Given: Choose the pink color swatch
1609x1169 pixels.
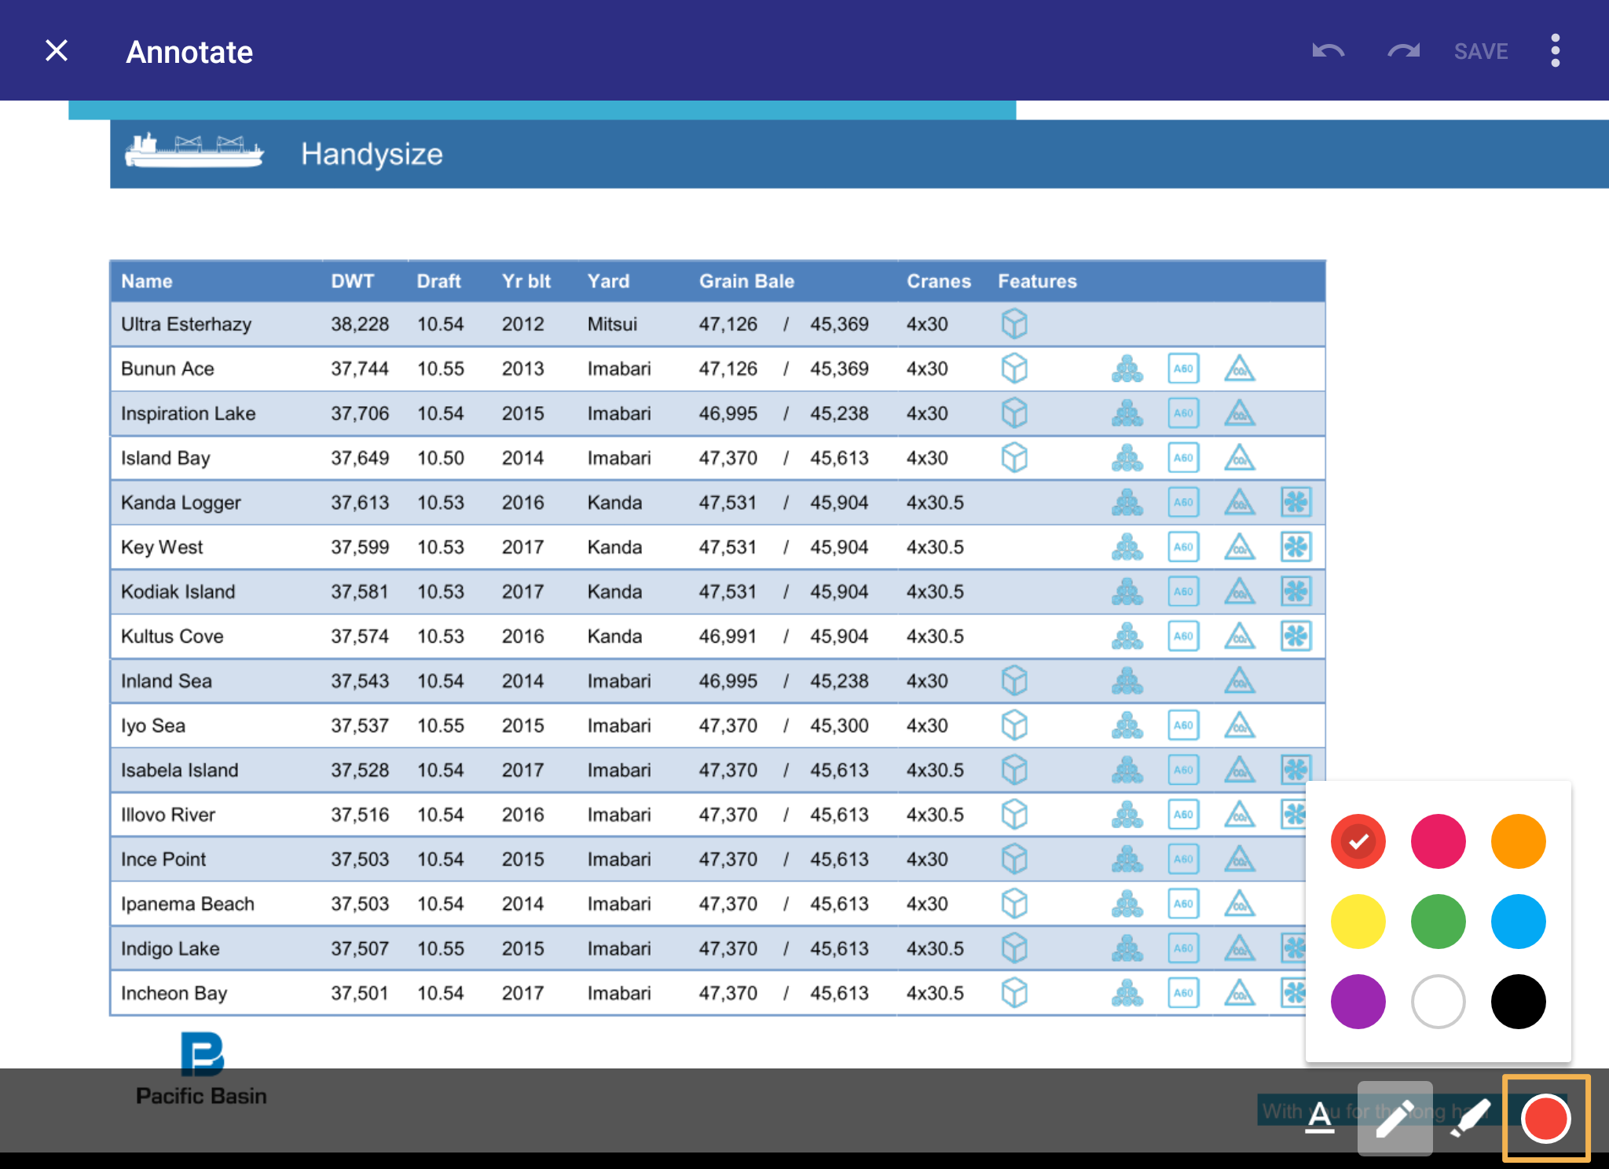Looking at the screenshot, I should click(x=1439, y=841).
